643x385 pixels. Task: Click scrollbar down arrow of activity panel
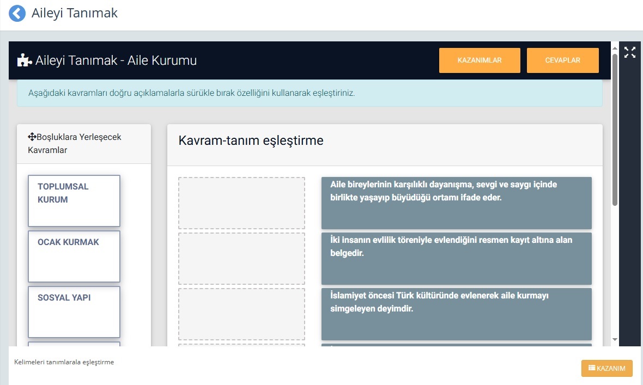click(x=615, y=339)
